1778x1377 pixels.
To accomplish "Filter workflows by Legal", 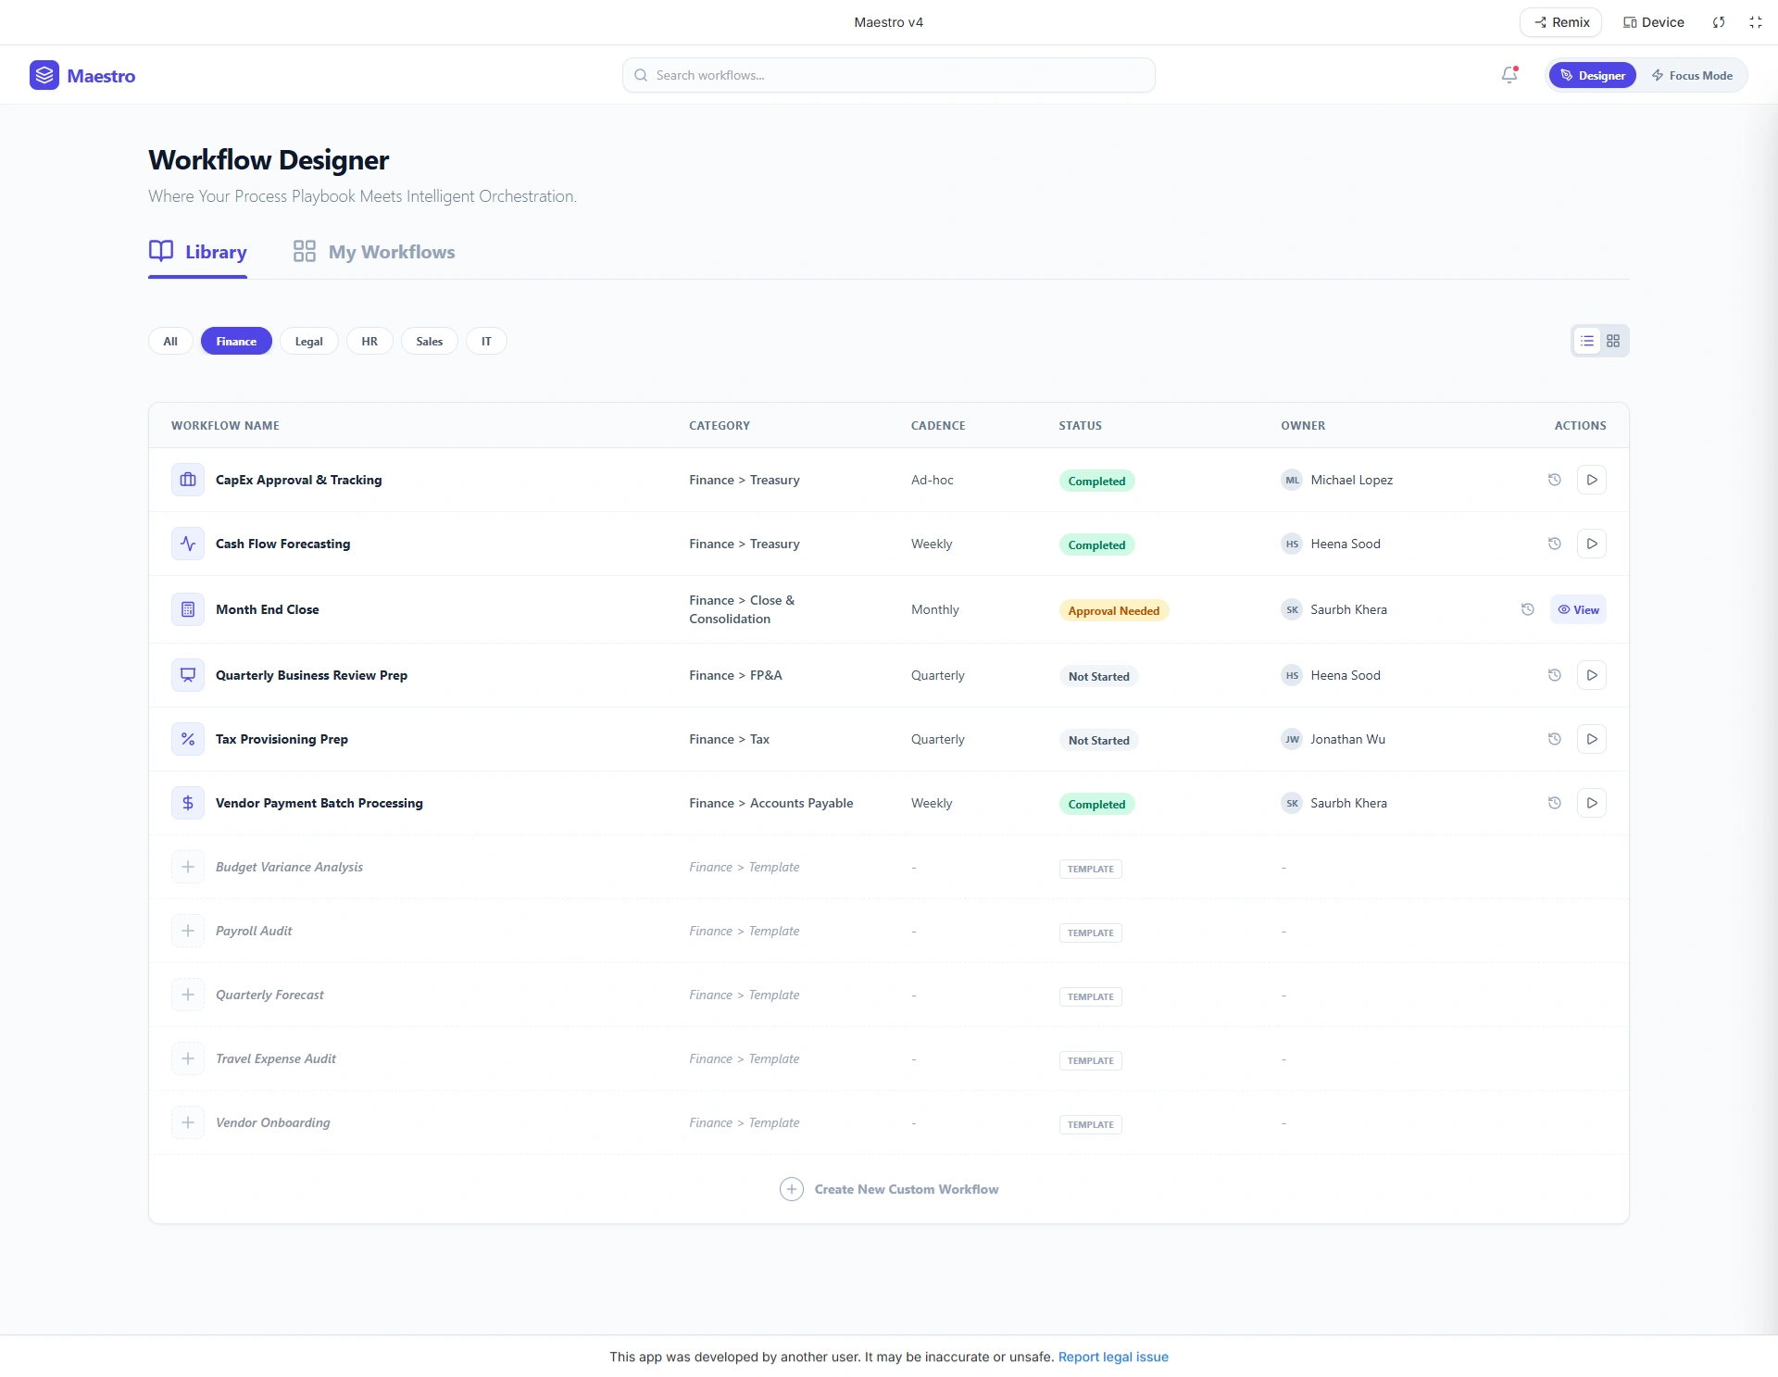I will click(x=308, y=341).
